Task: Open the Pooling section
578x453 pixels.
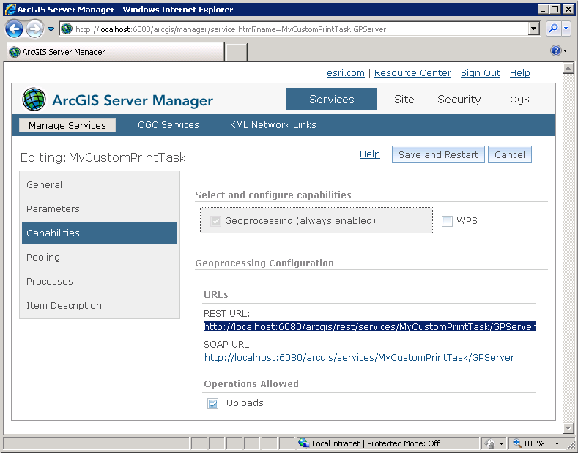Action: tap(100, 257)
